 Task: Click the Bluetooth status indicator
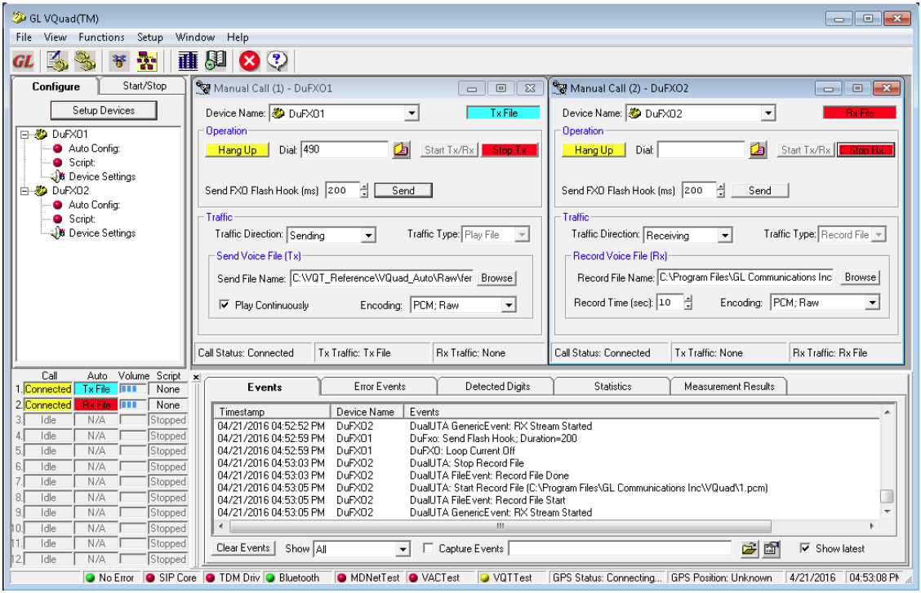coord(293,578)
